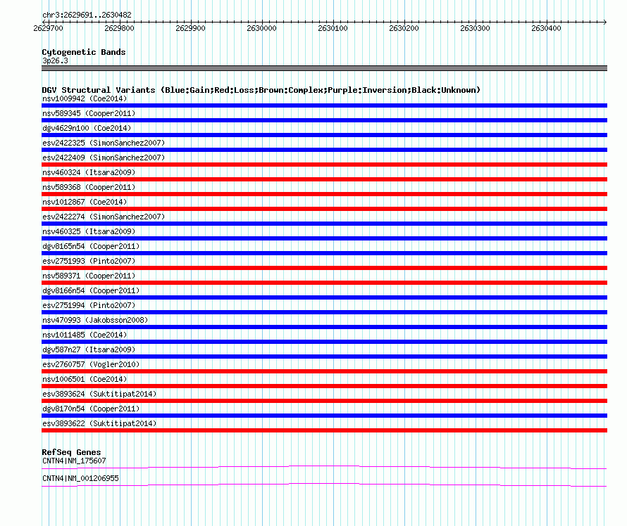Click ruler position 2630400
Viewport: 627px width, 526px height.
click(546, 28)
